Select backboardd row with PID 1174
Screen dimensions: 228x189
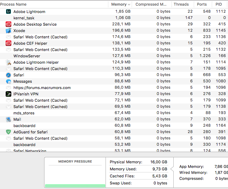coord(114,145)
